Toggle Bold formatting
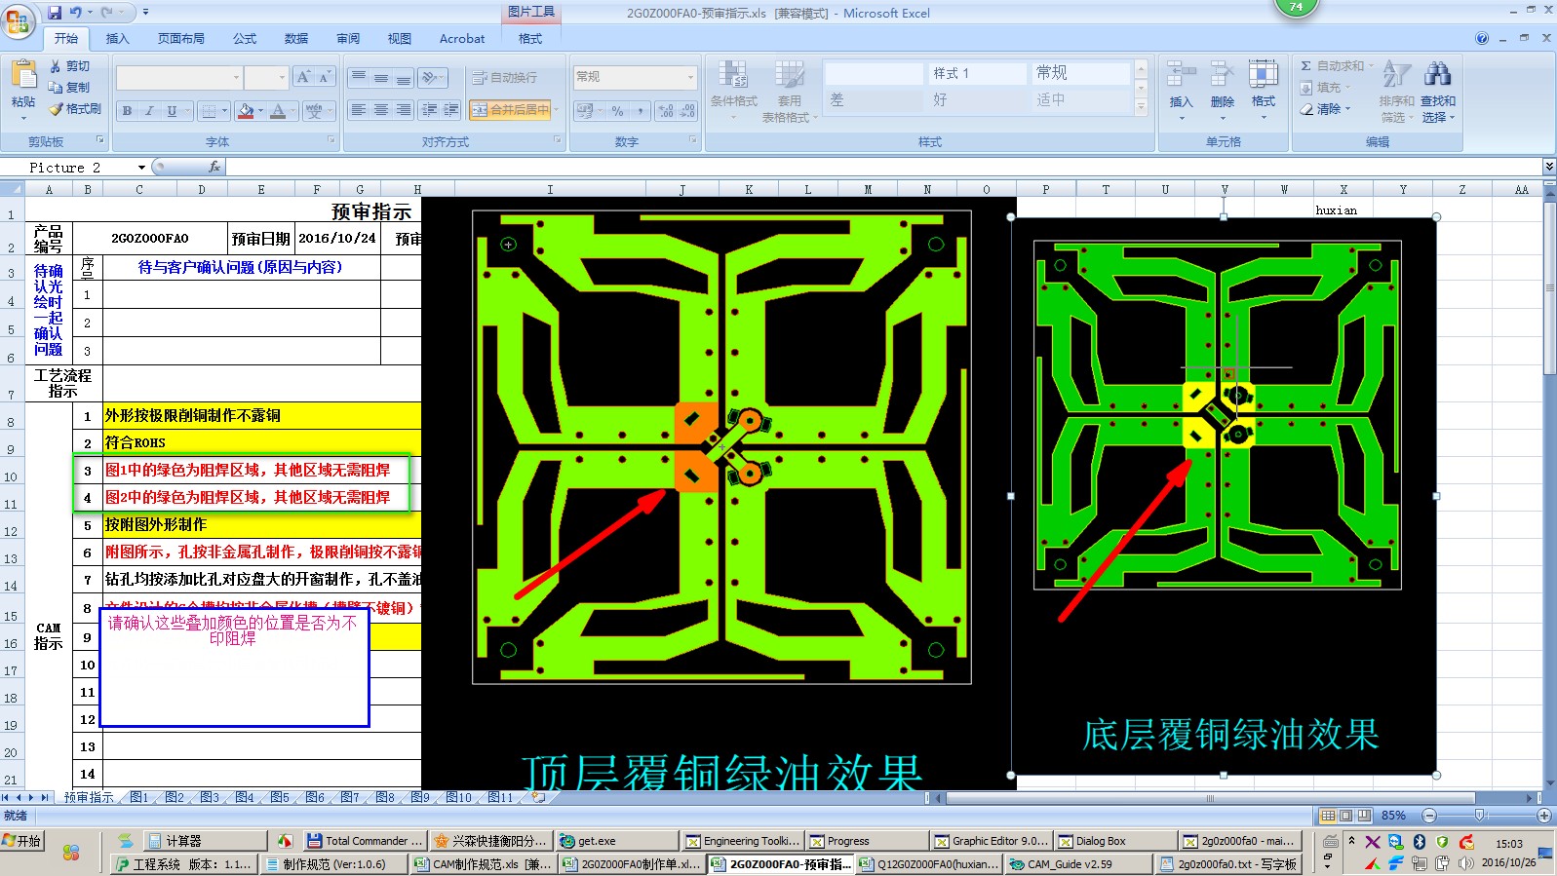This screenshot has height=876, width=1557. click(x=127, y=111)
